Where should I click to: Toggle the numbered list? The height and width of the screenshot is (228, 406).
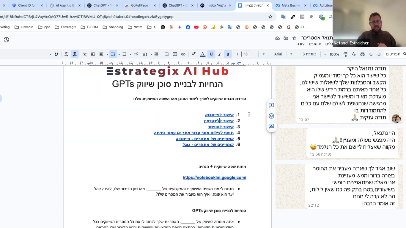pos(113,54)
